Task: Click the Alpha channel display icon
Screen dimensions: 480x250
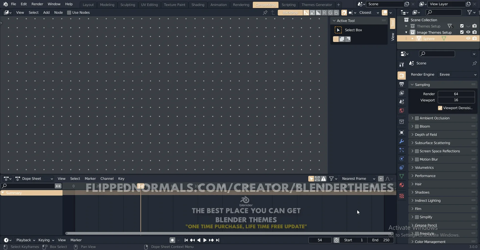Action: (x=318, y=12)
